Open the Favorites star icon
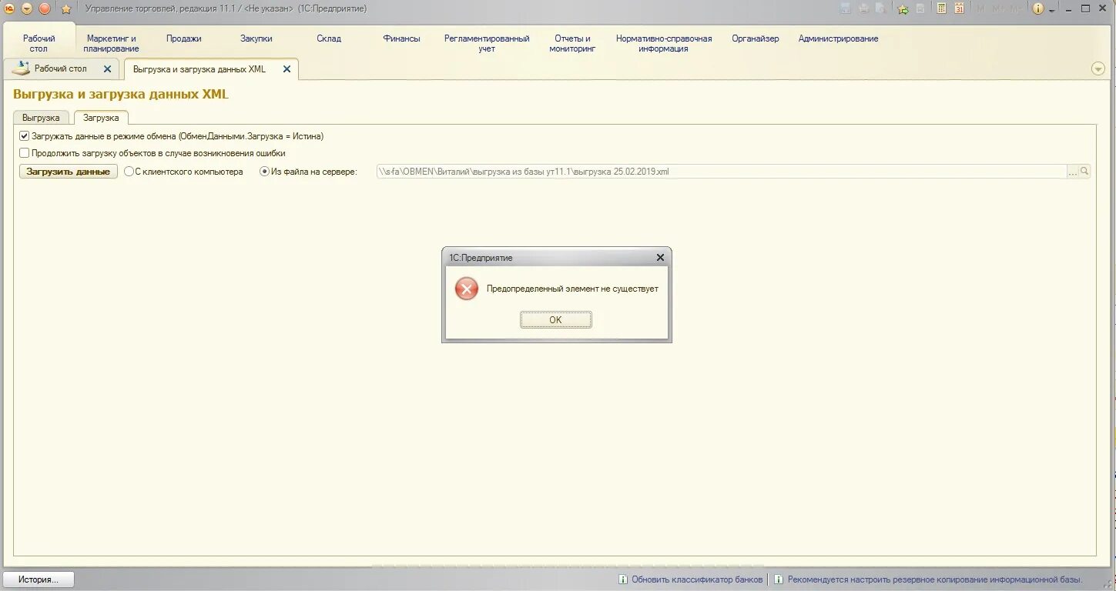Screen dimensions: 1116x591 tap(66, 9)
